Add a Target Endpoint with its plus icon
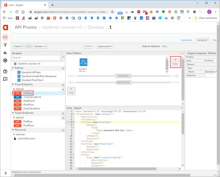220x177 pixels. [62, 113]
